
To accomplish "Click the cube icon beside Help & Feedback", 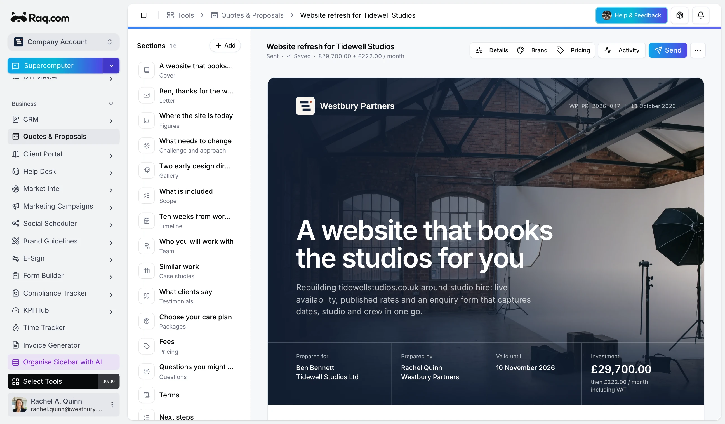I will click(679, 15).
